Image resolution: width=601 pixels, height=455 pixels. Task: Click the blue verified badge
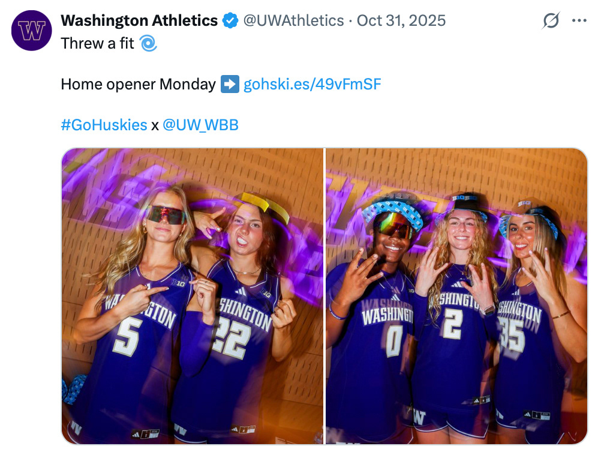coord(230,21)
